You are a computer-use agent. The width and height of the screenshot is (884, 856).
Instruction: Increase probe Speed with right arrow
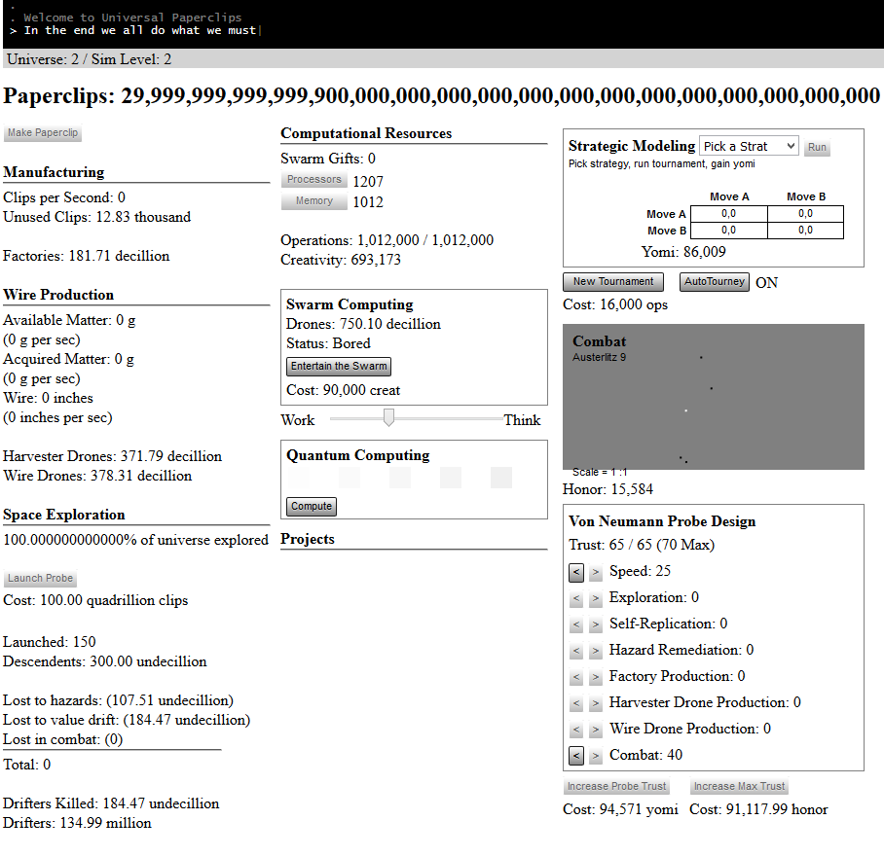596,573
